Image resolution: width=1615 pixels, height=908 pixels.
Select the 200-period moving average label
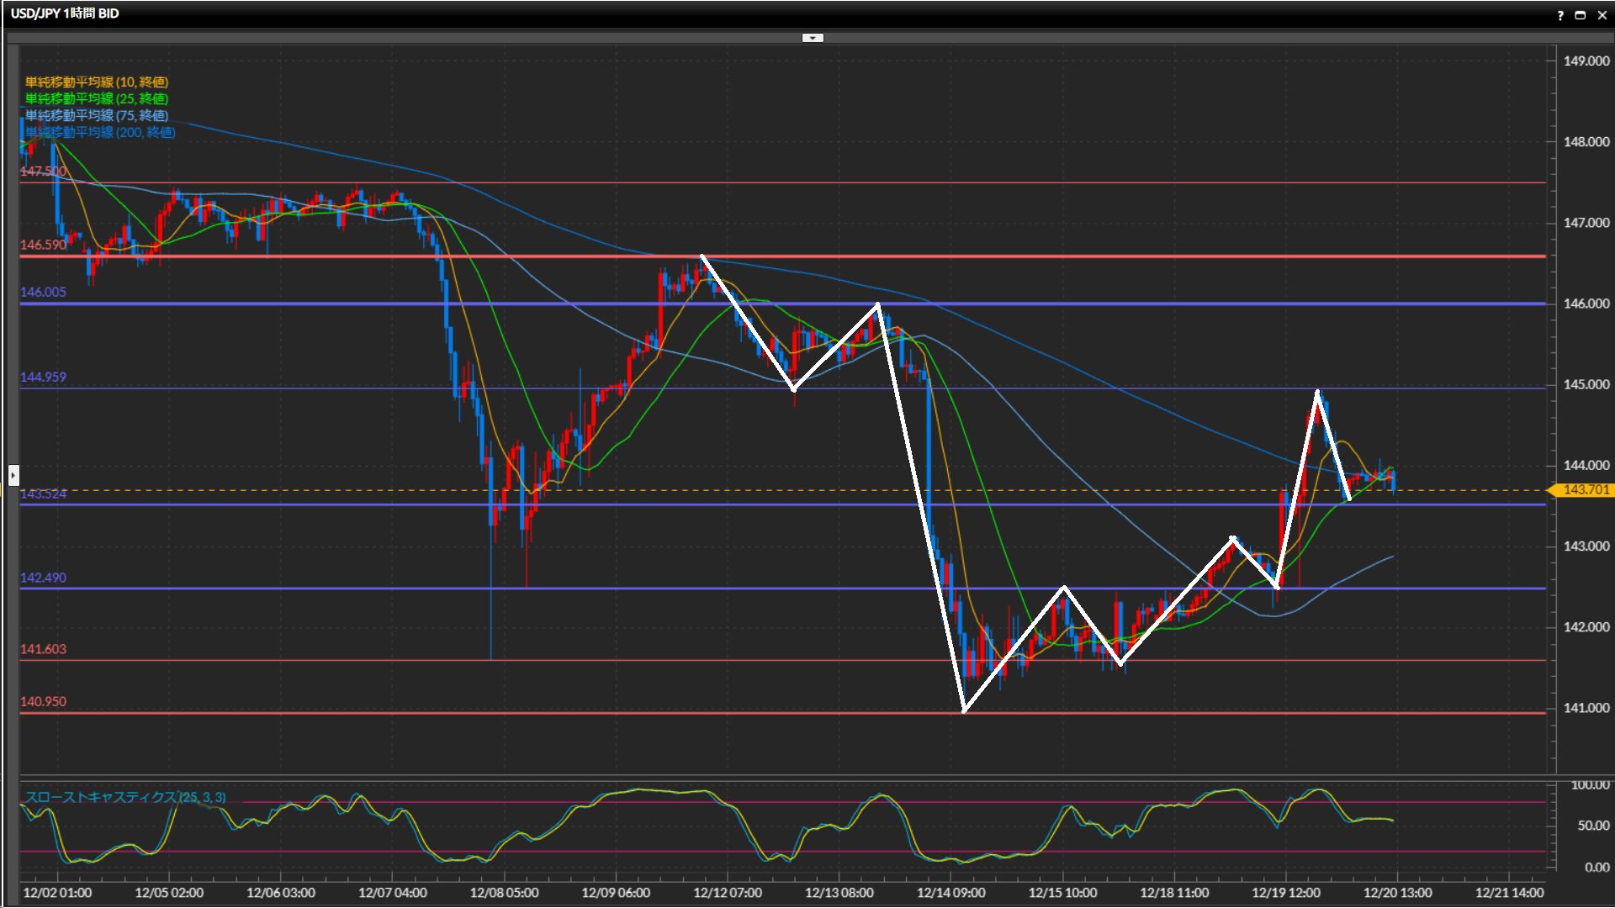pyautogui.click(x=100, y=132)
